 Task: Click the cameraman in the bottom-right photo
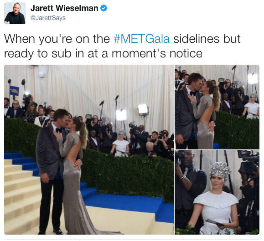tap(190, 190)
